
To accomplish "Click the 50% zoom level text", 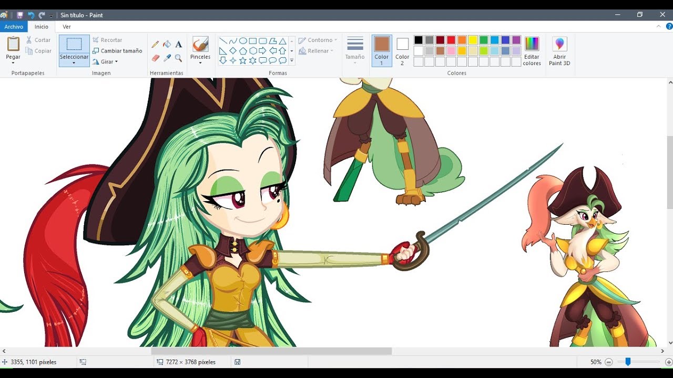I will point(596,362).
